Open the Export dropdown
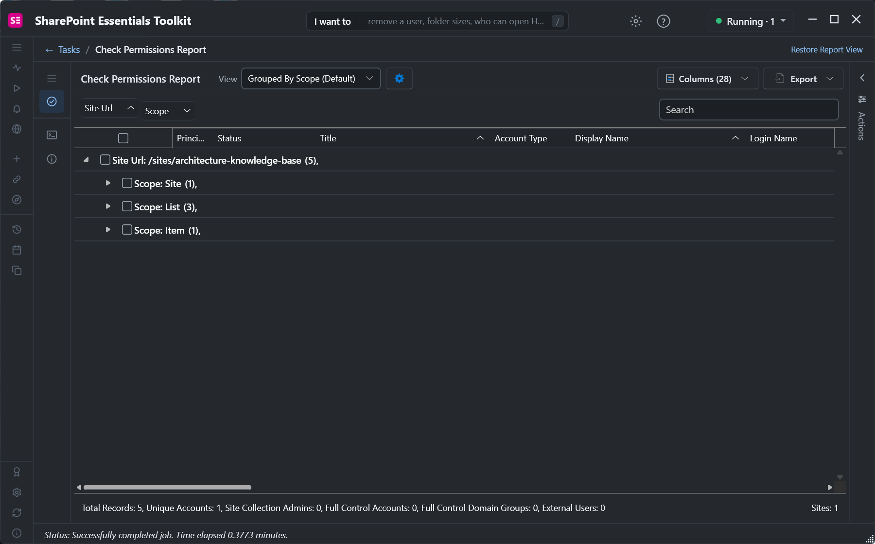The image size is (875, 544). pyautogui.click(x=803, y=79)
